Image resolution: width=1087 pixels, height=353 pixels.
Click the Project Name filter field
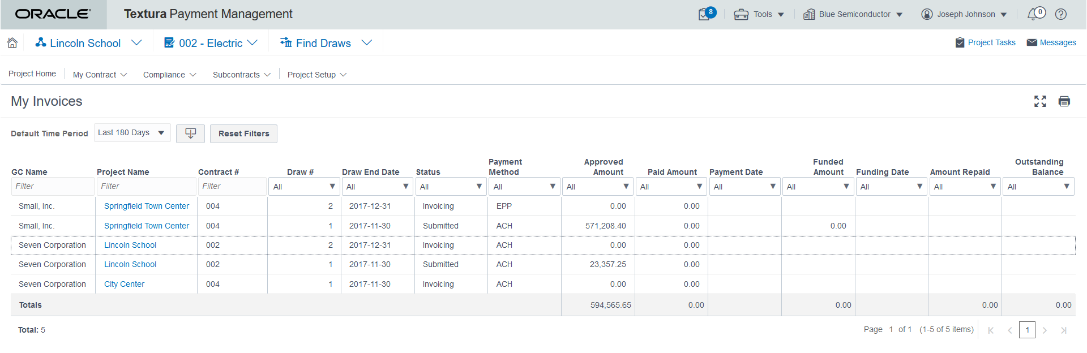pos(146,187)
